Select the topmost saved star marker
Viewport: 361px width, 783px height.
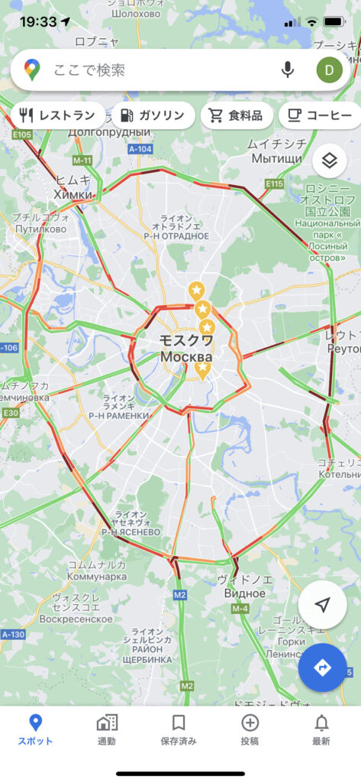196,290
